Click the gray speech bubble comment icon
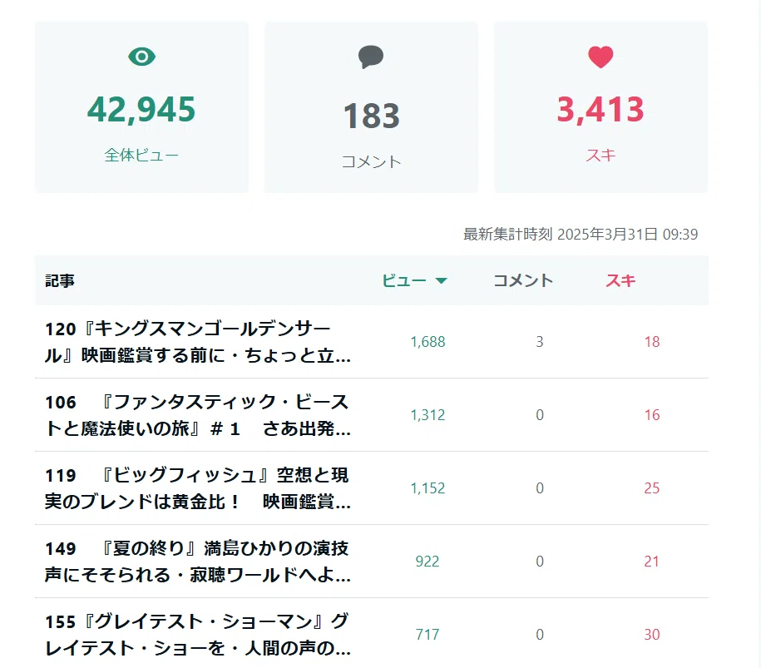The image size is (761, 668). 371,57
